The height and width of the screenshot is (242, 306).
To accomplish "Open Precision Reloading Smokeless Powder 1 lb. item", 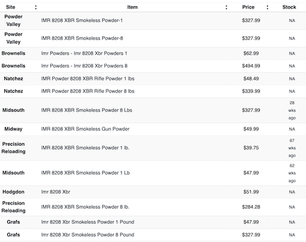I will tap(85, 148).
